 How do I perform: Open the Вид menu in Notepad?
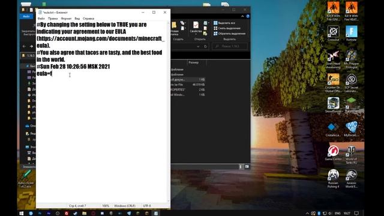coord(77,19)
